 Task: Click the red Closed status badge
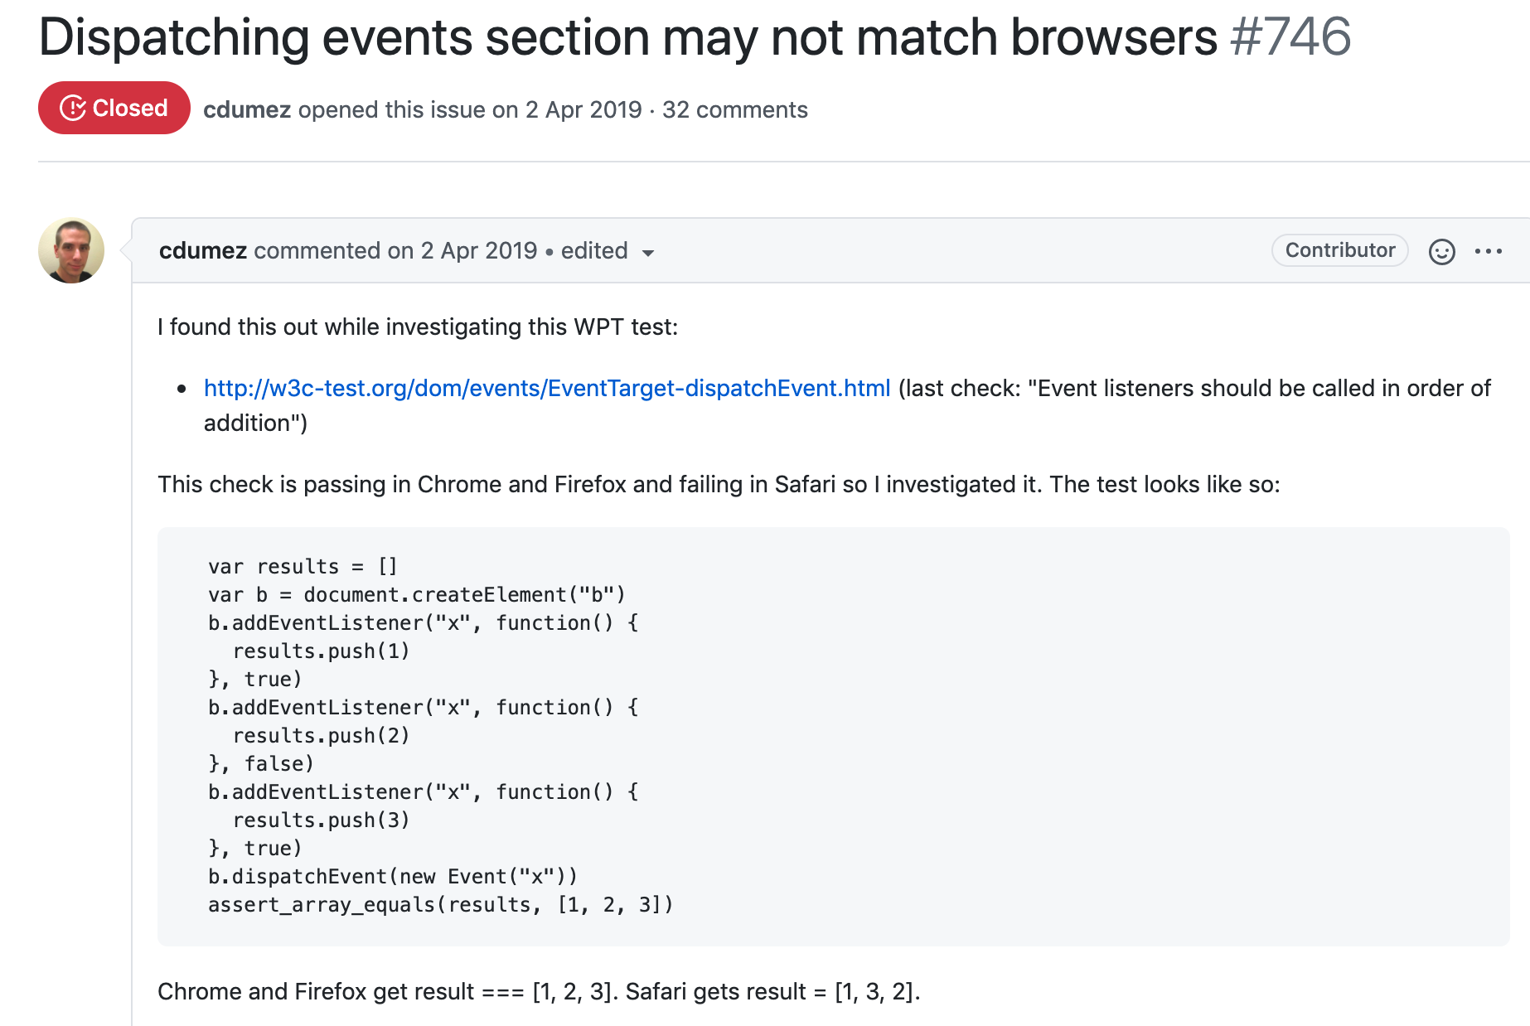point(114,108)
